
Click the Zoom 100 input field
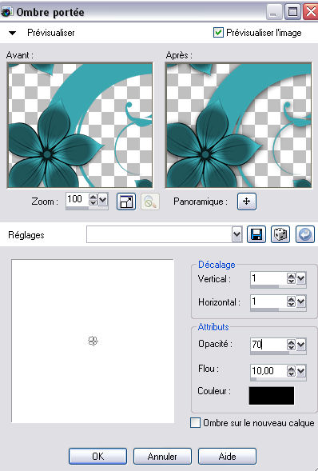[78, 199]
